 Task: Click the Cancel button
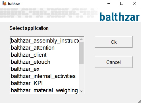point(114,62)
